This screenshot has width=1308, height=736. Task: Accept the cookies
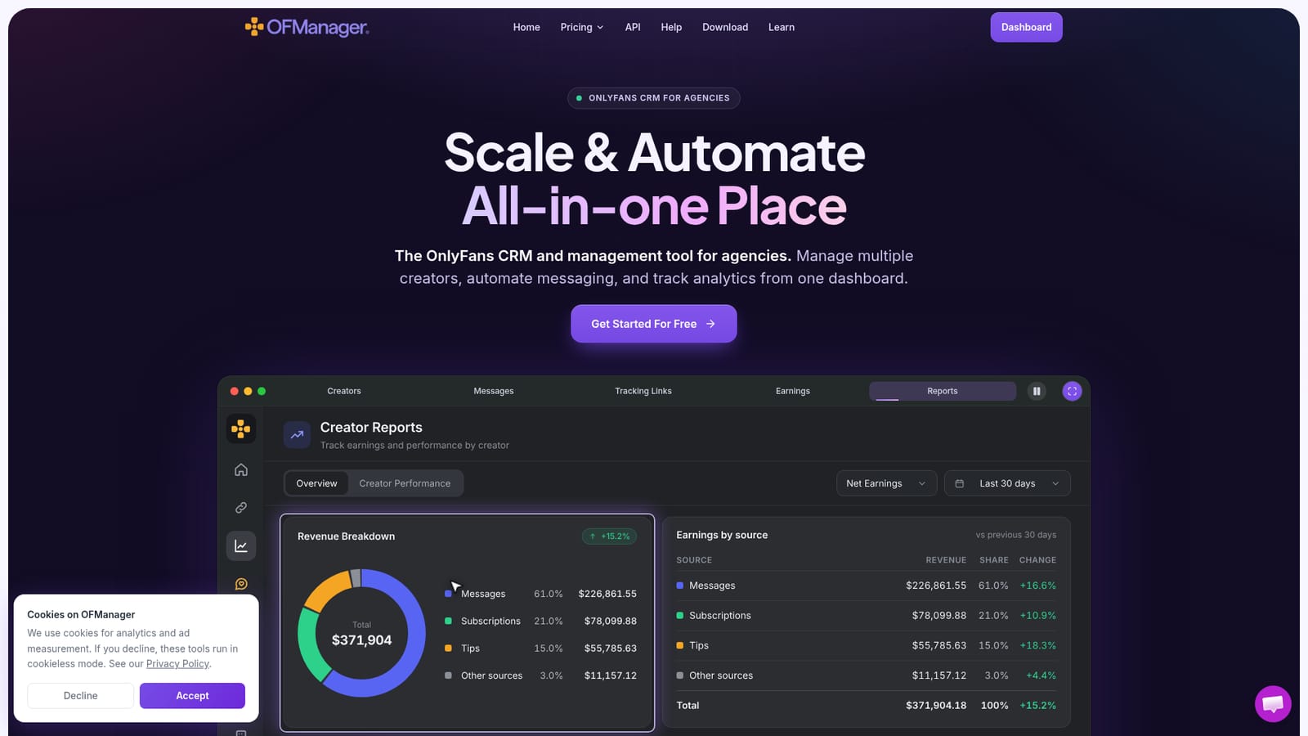tap(192, 696)
